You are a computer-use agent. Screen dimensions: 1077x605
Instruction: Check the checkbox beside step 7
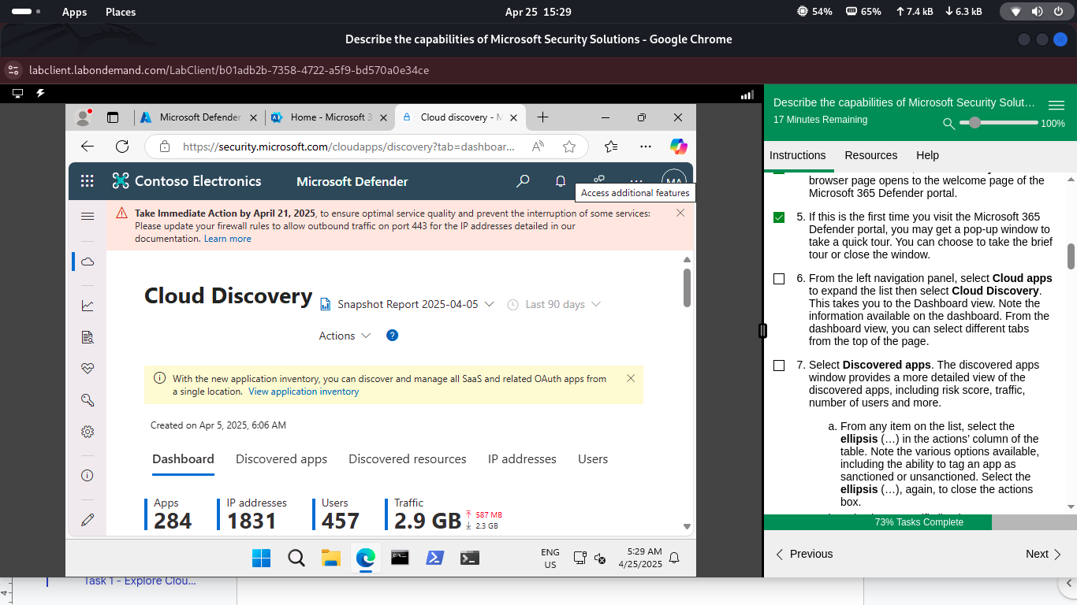779,365
